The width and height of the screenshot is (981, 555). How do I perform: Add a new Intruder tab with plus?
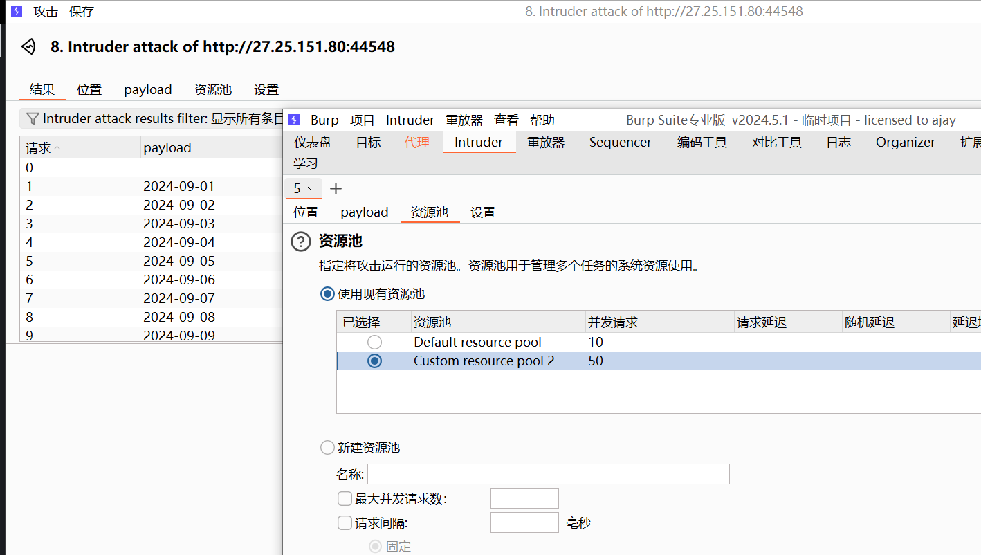point(336,188)
